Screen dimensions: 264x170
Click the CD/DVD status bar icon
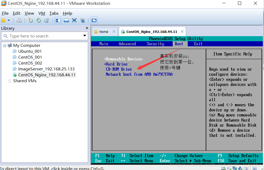[x=229, y=168]
